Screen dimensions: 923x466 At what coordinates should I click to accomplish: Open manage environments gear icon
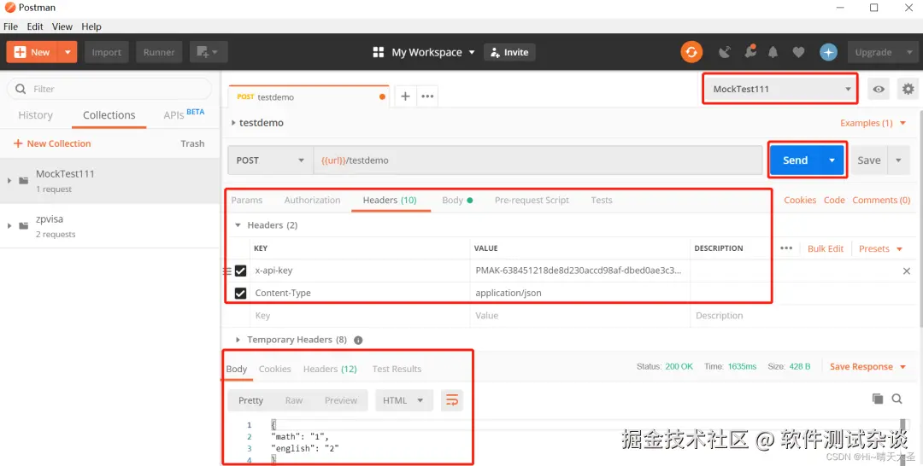pos(908,90)
